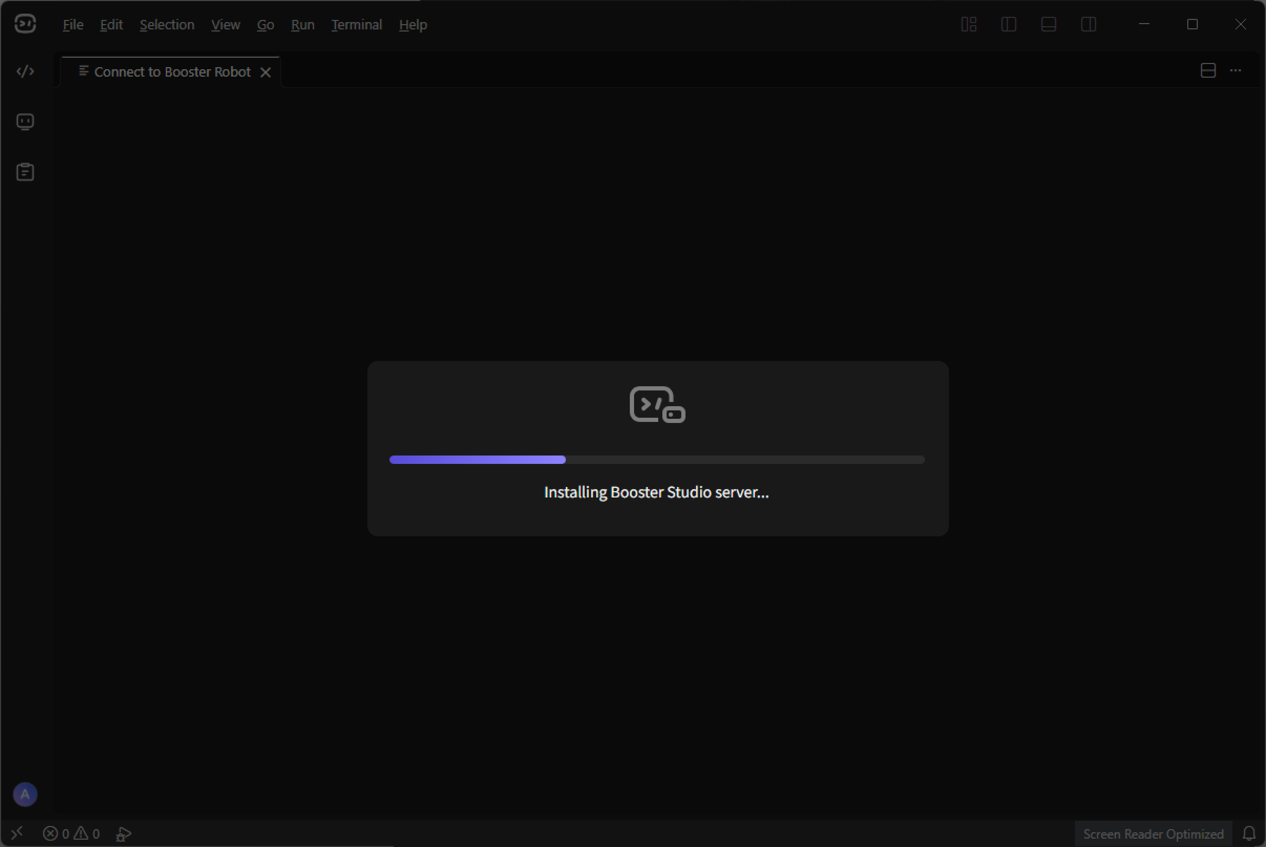Open the Run menu
Image resolution: width=1266 pixels, height=847 pixels.
point(302,25)
